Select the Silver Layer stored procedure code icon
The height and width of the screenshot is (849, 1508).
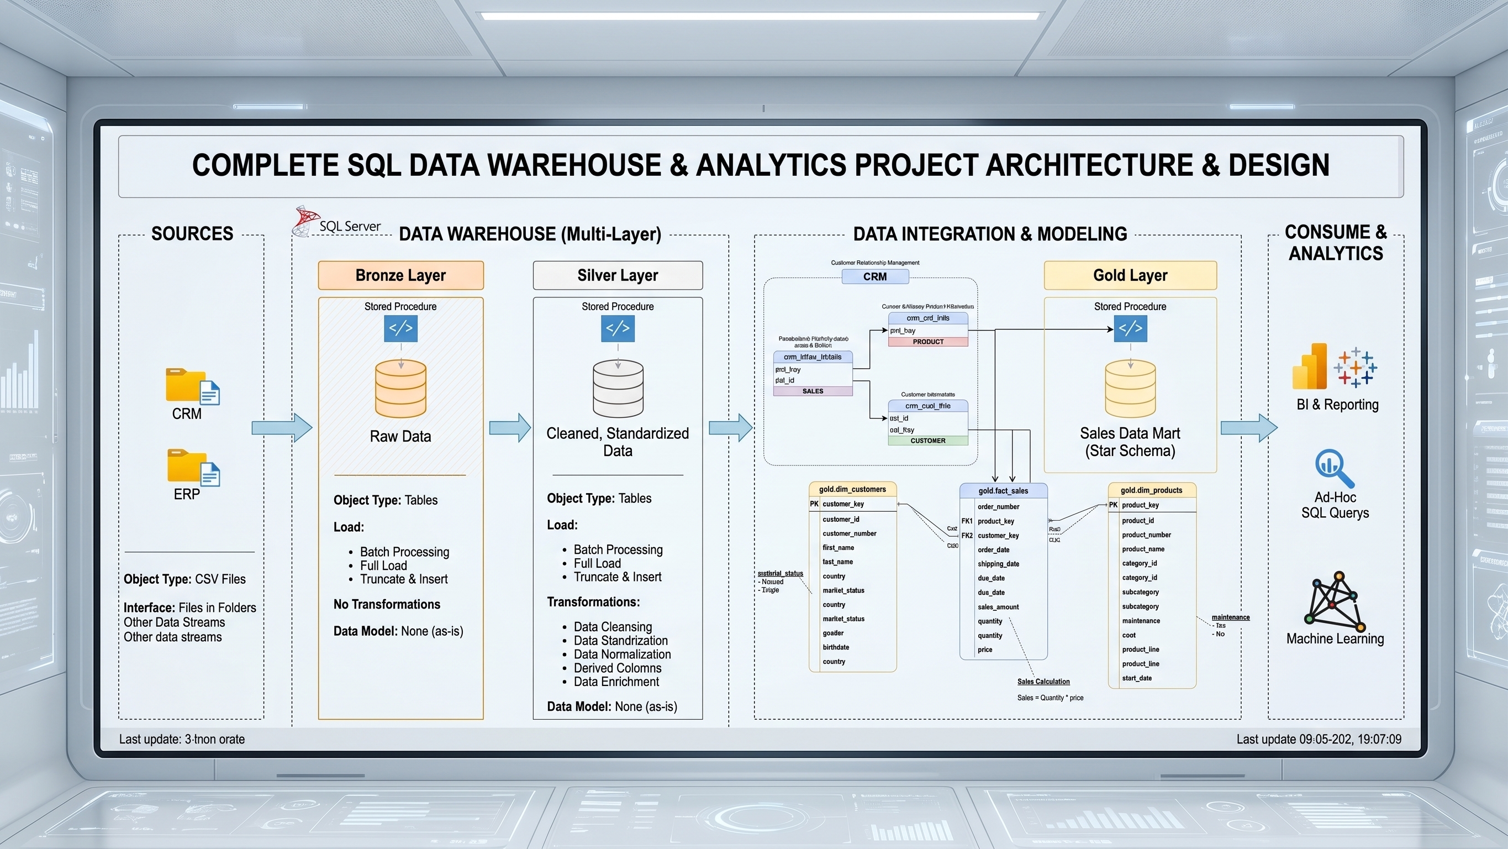click(618, 328)
